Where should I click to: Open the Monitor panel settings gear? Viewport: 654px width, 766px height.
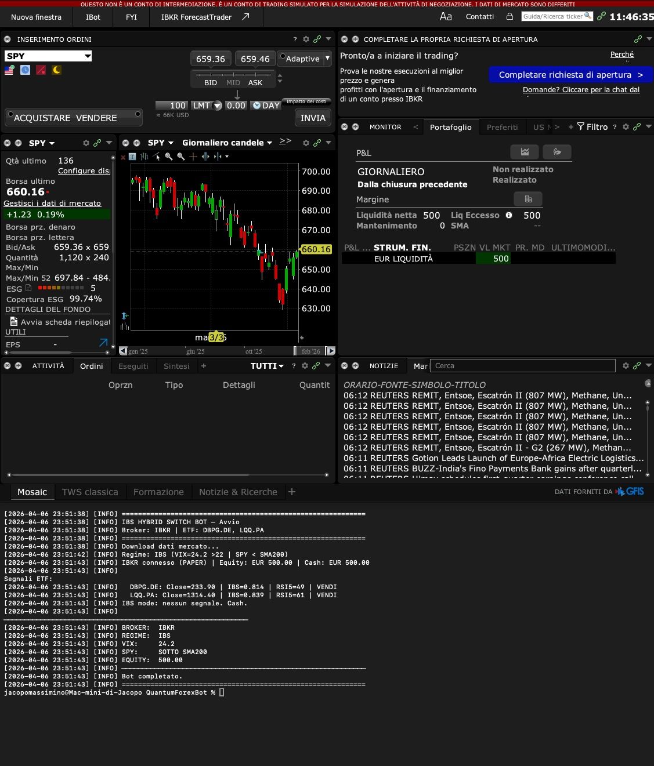click(626, 127)
